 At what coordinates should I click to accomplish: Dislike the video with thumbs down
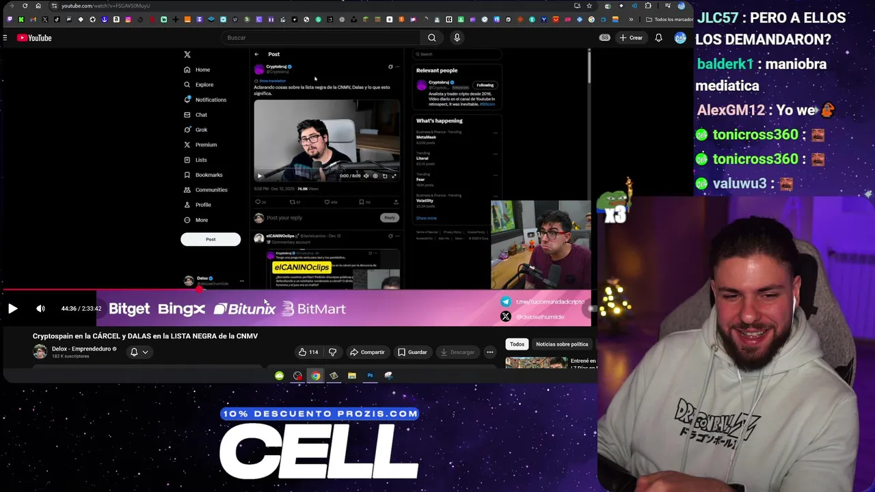332,352
